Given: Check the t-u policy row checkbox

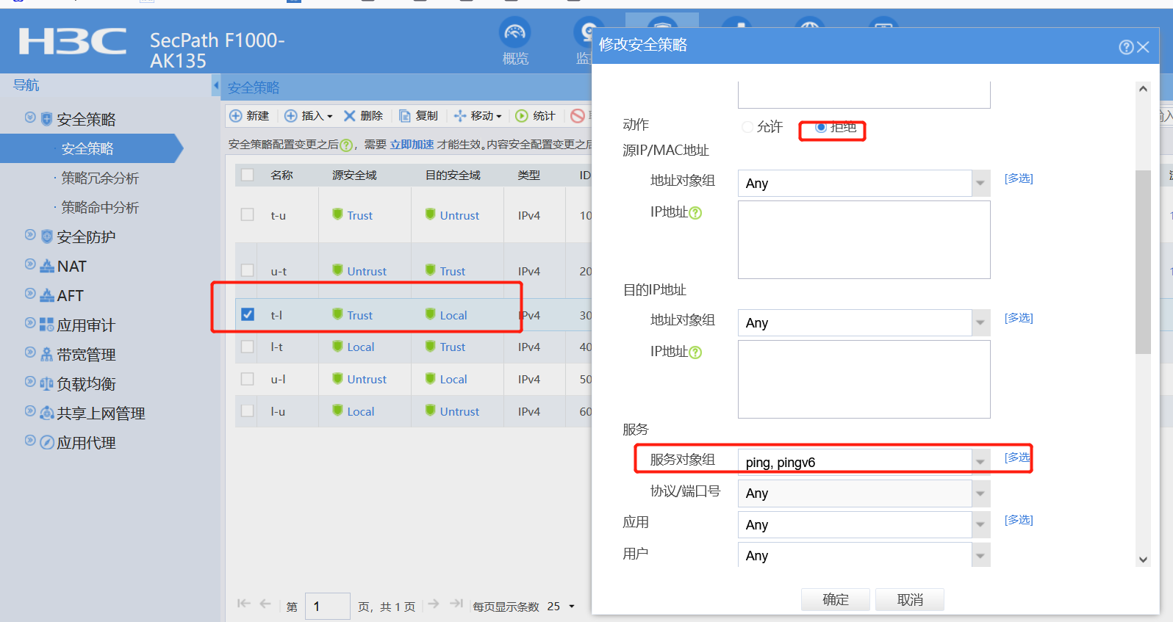Looking at the screenshot, I should pyautogui.click(x=248, y=214).
